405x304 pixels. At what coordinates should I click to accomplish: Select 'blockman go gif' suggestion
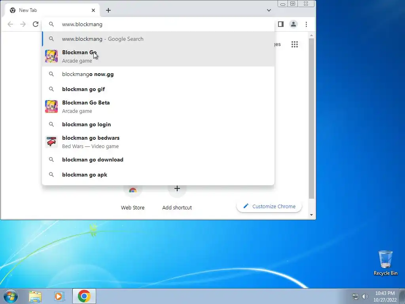coord(158,89)
